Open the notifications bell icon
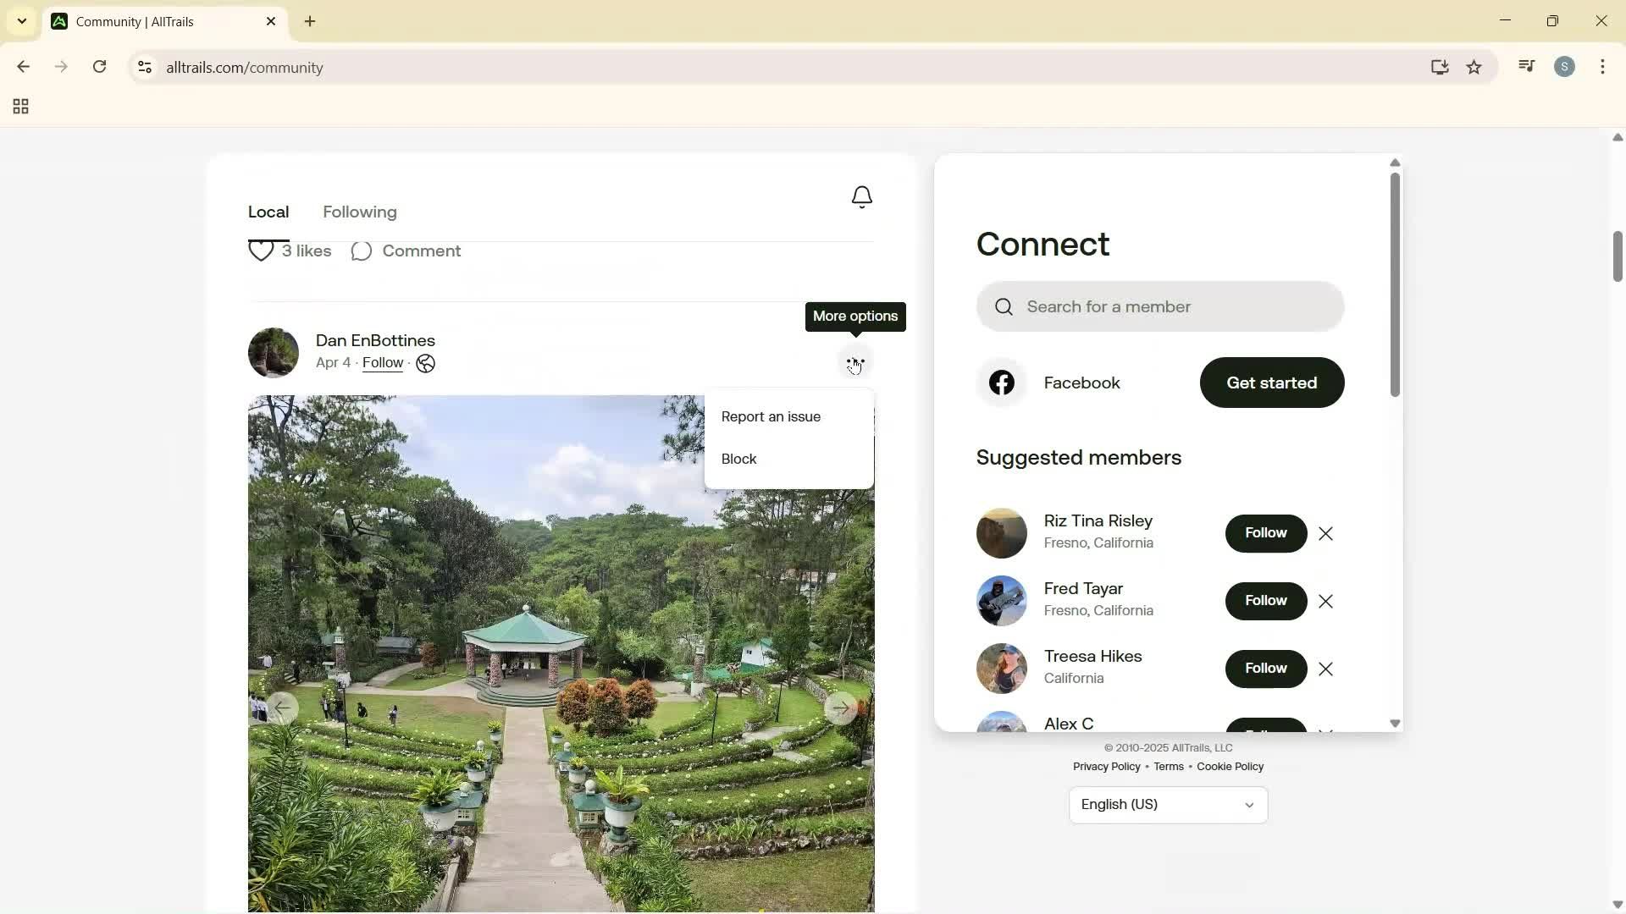Screen dimensions: 1626x914 861,197
